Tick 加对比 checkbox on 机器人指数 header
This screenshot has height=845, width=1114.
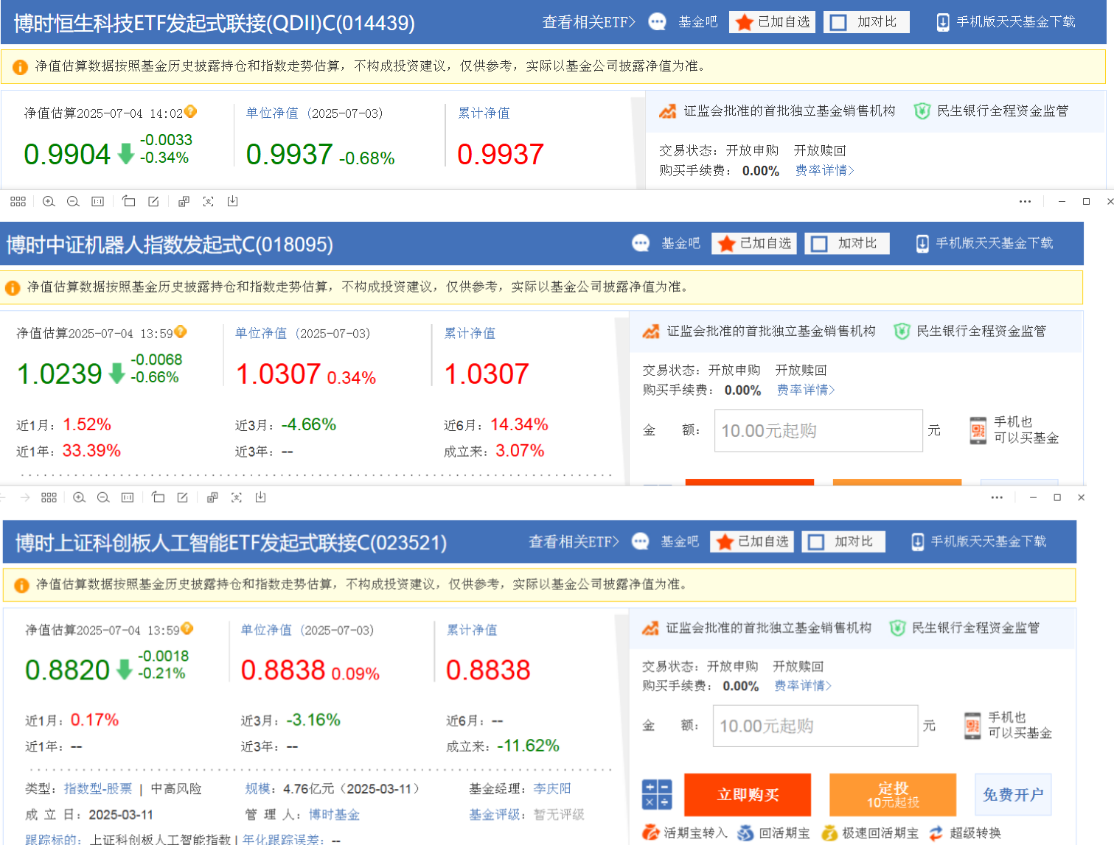pyautogui.click(x=819, y=243)
